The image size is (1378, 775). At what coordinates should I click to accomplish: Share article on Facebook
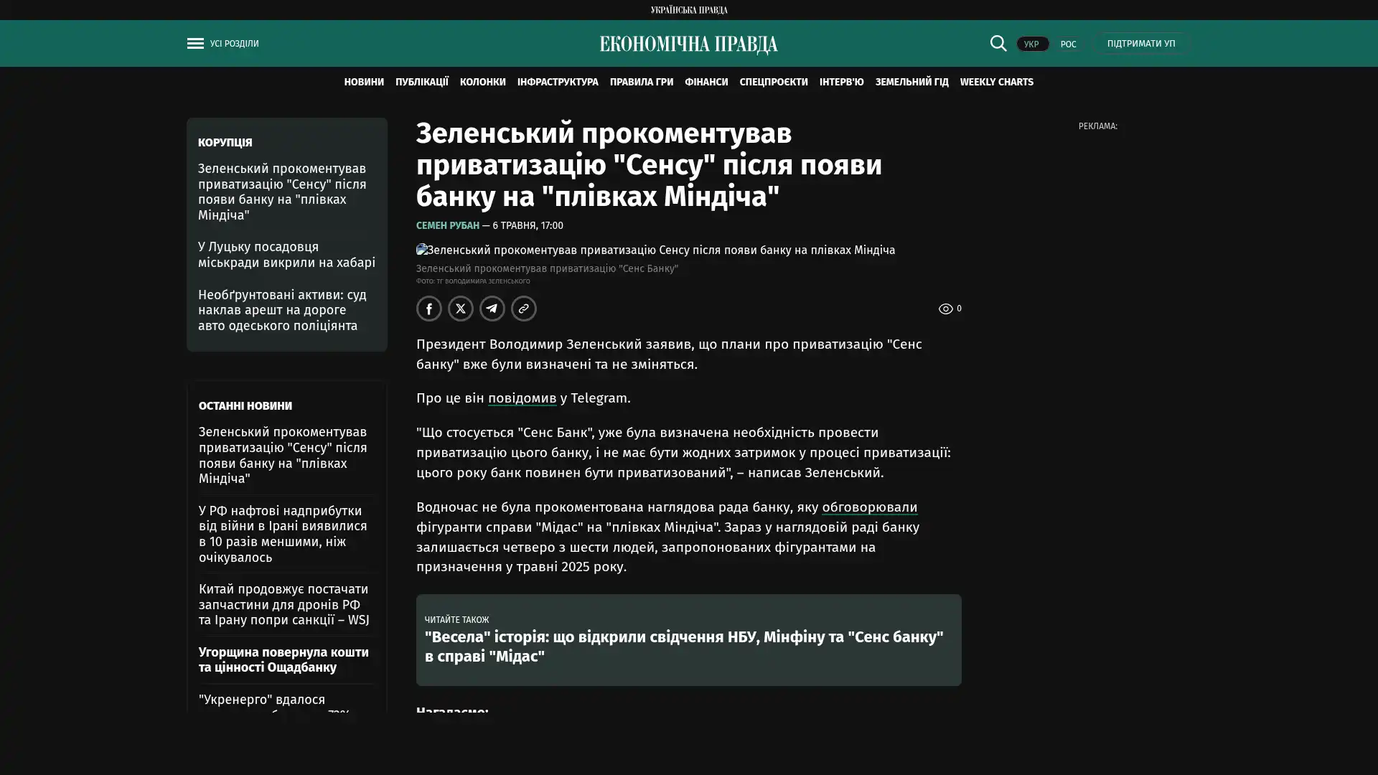click(x=429, y=309)
